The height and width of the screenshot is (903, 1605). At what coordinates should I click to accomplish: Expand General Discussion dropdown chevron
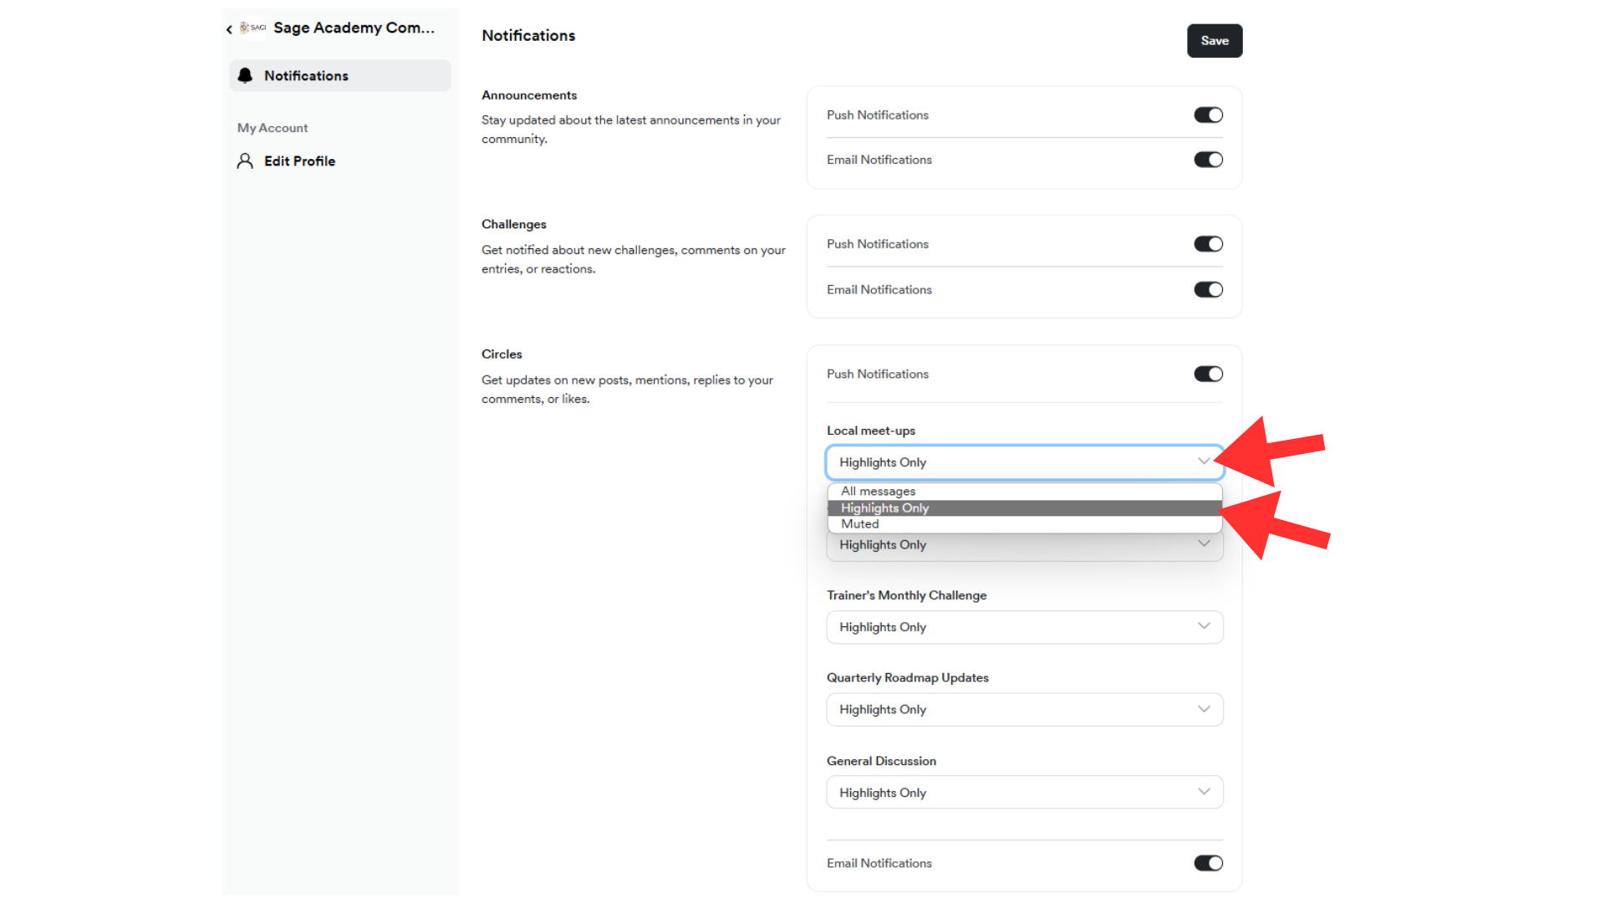pyautogui.click(x=1204, y=792)
